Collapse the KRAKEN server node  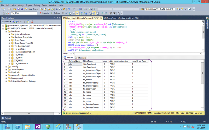pyautogui.click(x=3, y=28)
